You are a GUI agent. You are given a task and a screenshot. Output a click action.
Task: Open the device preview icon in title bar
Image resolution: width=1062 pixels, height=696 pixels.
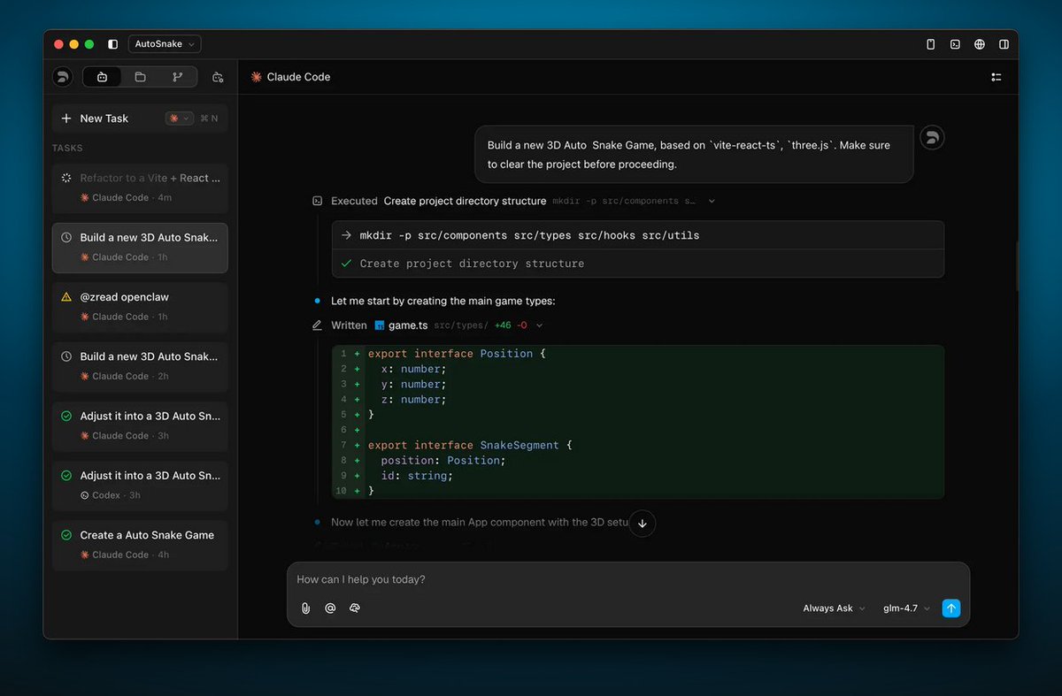[930, 44]
